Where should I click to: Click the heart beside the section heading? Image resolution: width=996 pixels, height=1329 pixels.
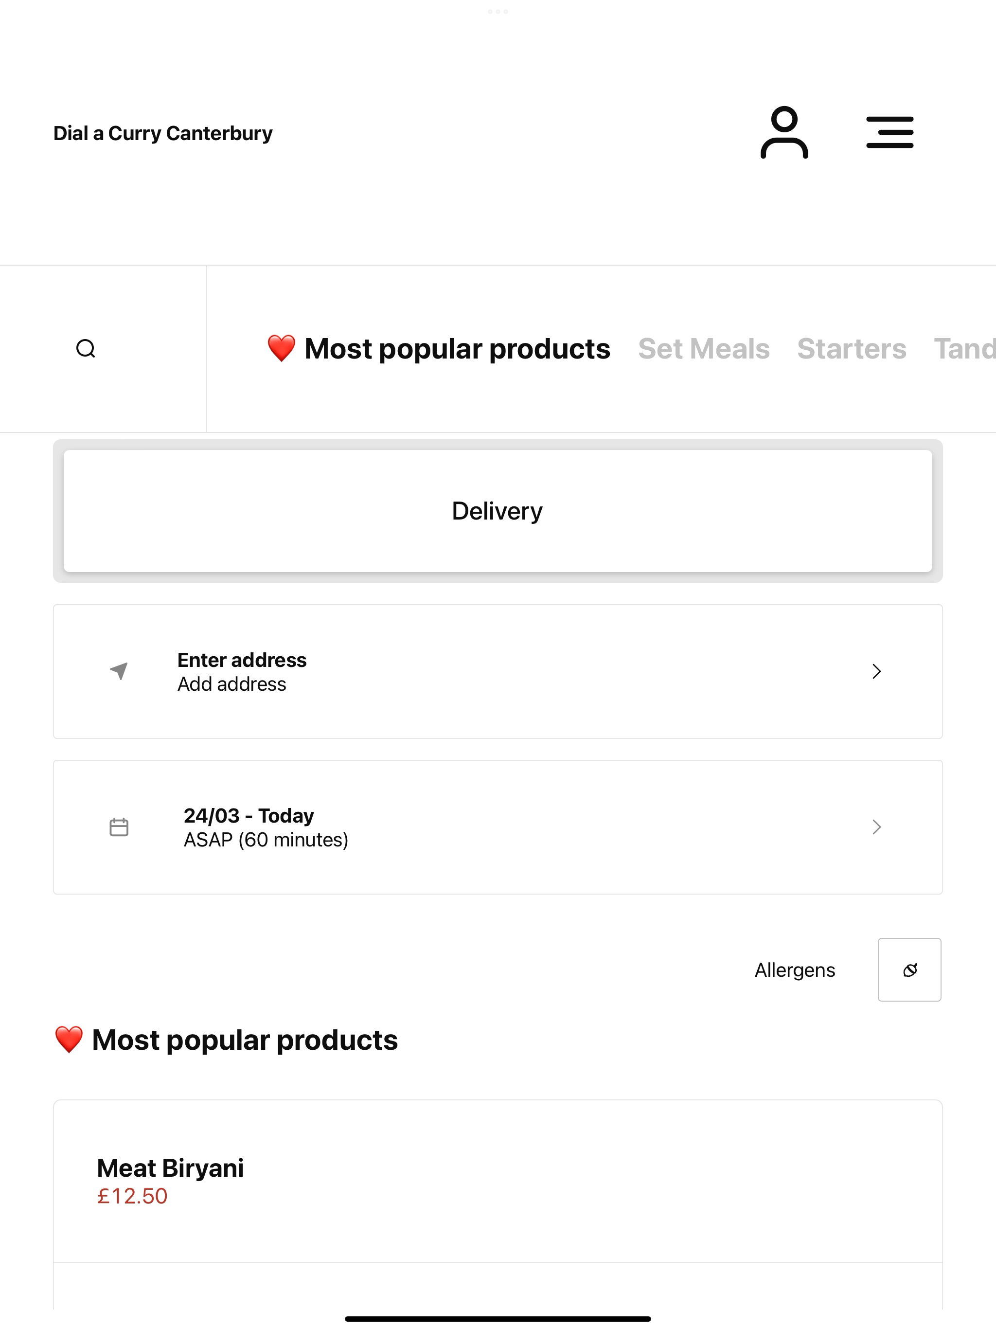(69, 1040)
